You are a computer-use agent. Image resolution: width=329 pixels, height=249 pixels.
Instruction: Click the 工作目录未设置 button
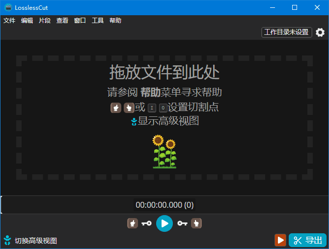(x=286, y=32)
